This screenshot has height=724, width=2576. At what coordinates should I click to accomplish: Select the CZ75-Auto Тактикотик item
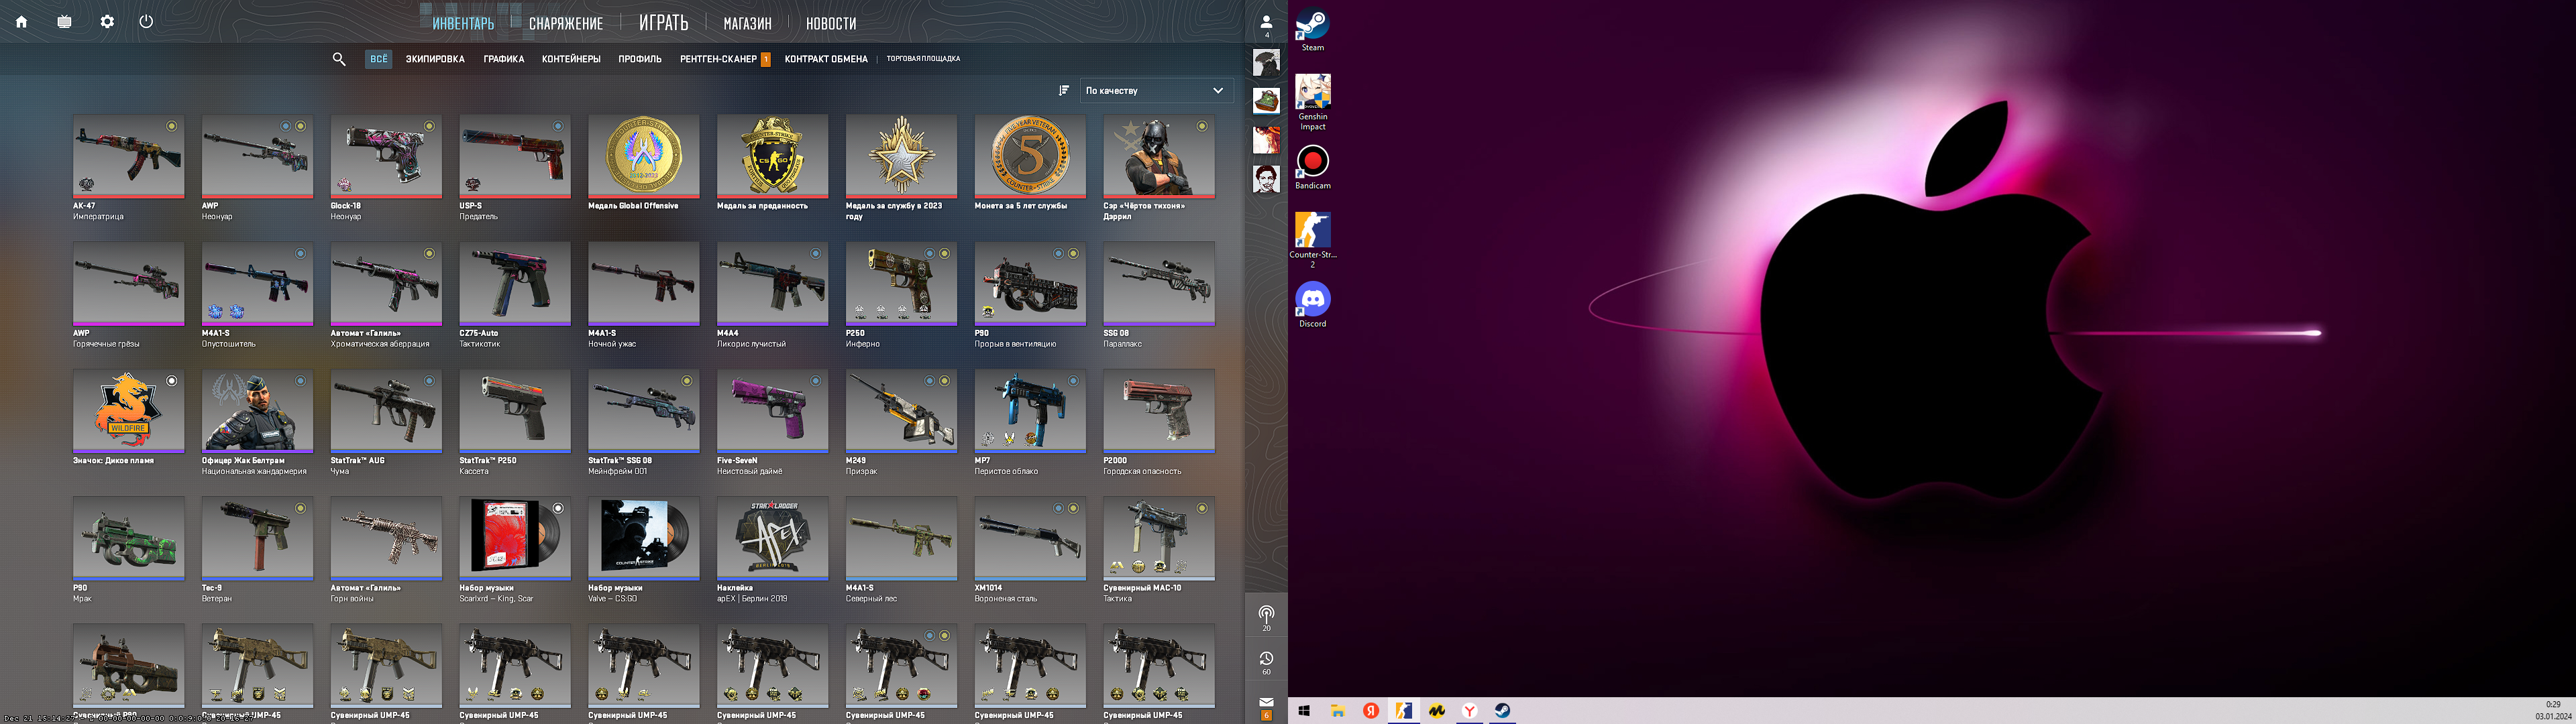515,295
